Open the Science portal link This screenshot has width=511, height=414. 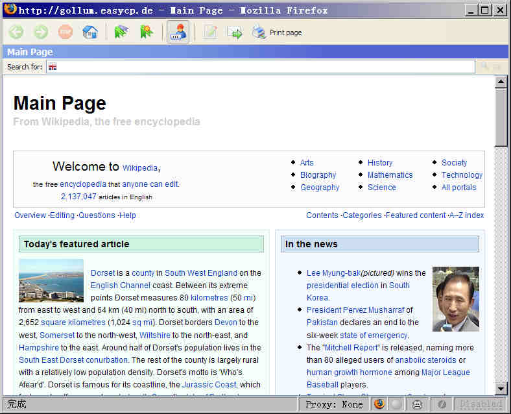coord(382,188)
